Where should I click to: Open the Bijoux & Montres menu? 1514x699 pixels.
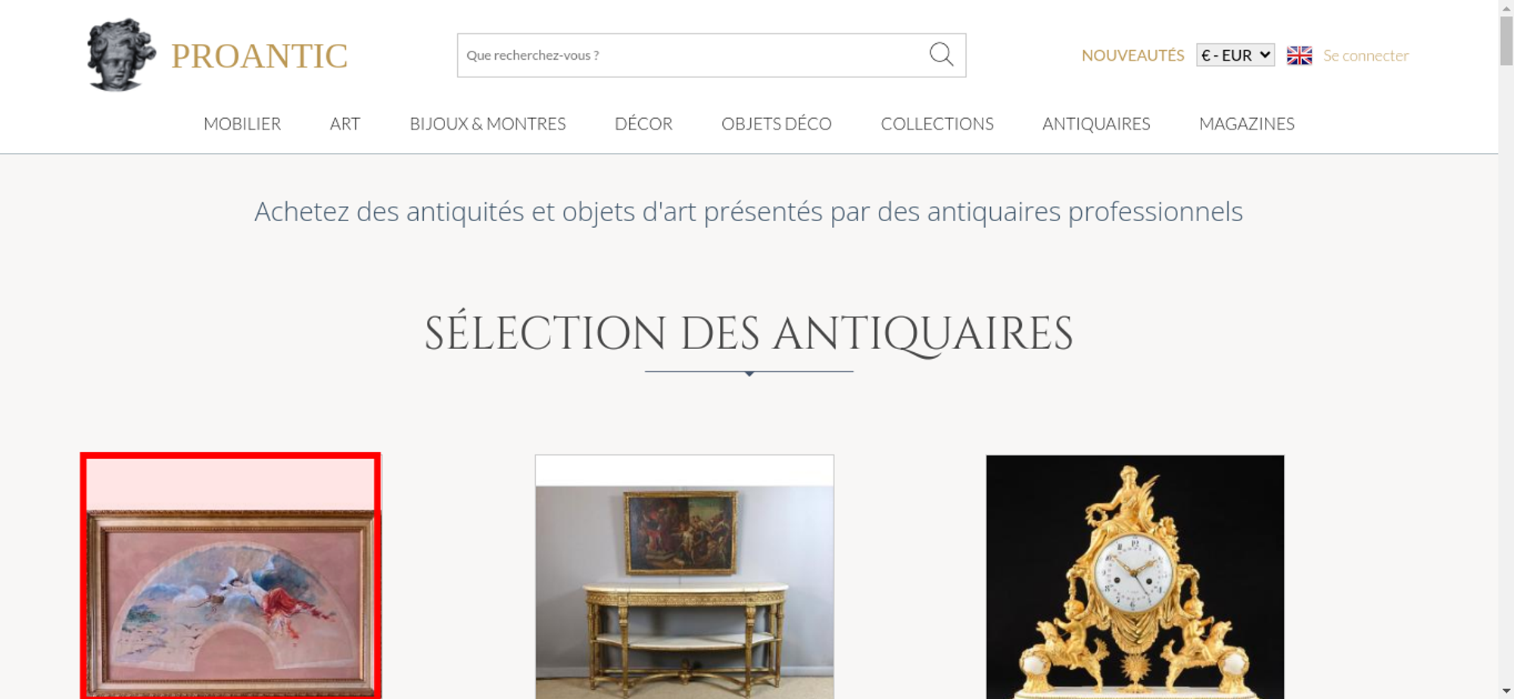click(488, 123)
